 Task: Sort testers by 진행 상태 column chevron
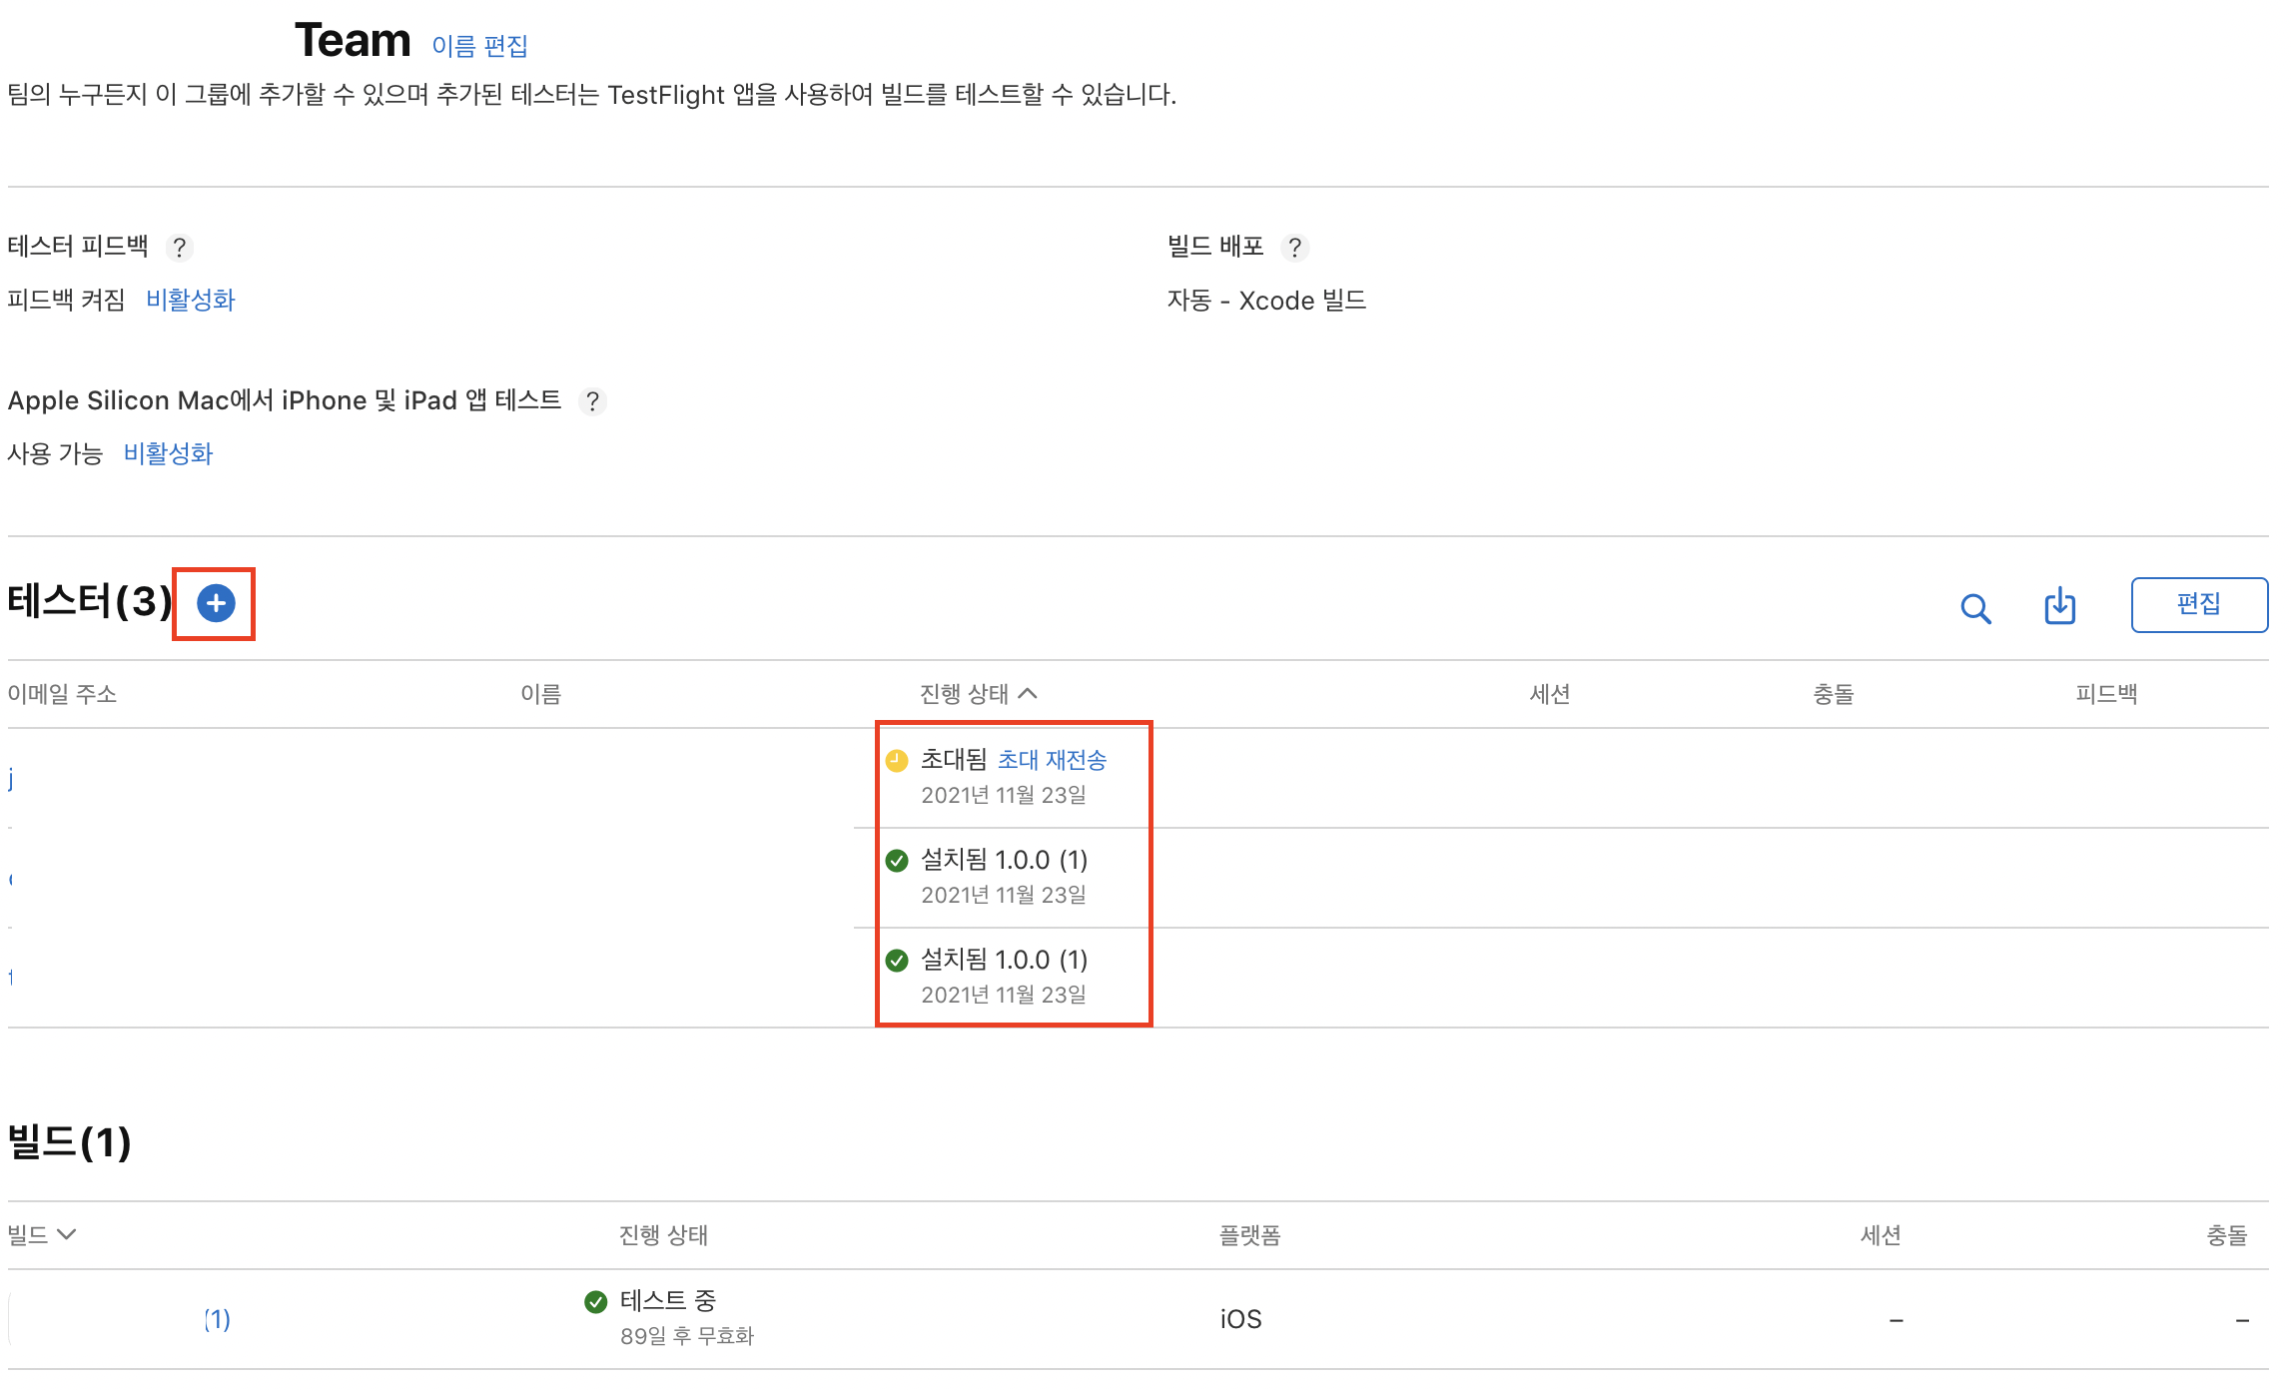[x=1028, y=693]
